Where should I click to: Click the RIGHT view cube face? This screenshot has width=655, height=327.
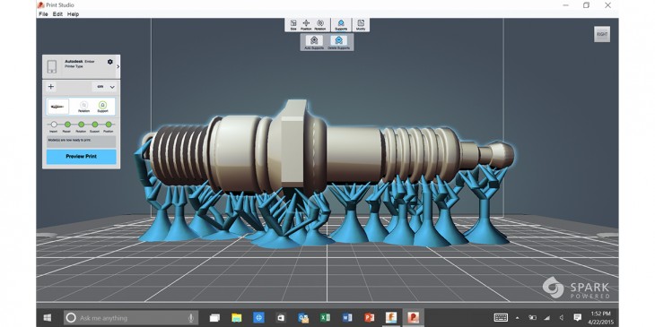[x=602, y=34]
